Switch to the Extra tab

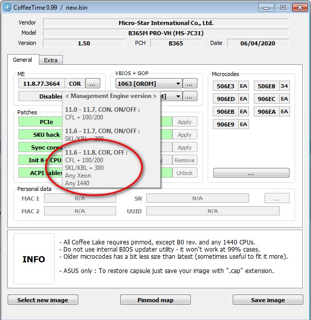pos(51,60)
